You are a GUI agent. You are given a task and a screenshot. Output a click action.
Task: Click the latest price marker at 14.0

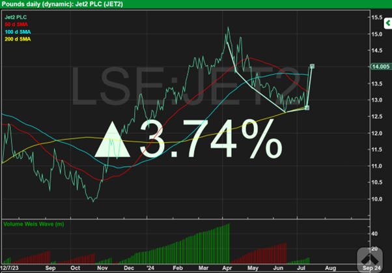point(312,66)
